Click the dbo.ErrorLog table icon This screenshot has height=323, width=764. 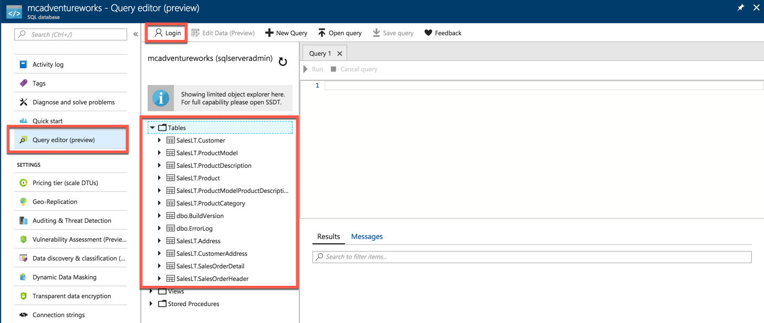(x=171, y=229)
